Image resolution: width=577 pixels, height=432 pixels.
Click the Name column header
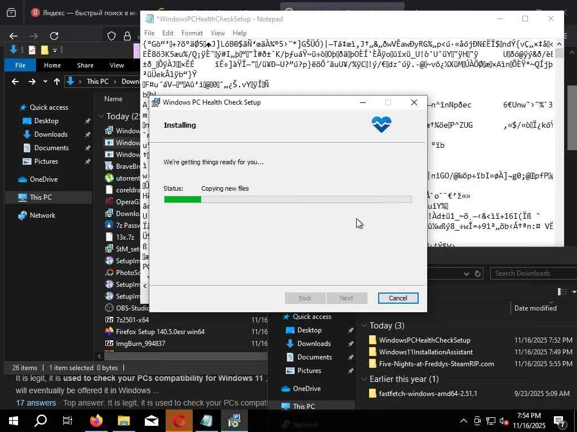(x=113, y=99)
